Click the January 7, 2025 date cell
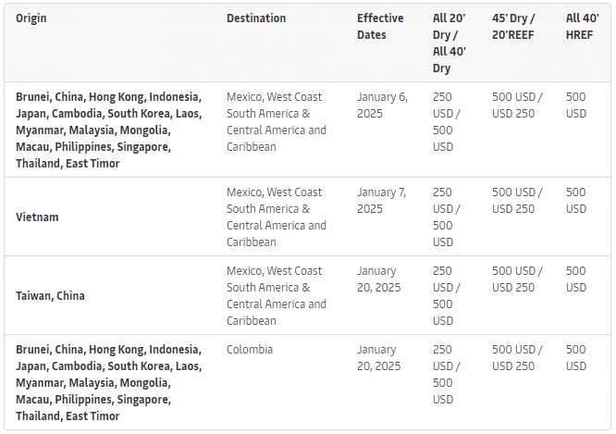Image resolution: width=616 pixels, height=434 pixels. pyautogui.click(x=382, y=201)
